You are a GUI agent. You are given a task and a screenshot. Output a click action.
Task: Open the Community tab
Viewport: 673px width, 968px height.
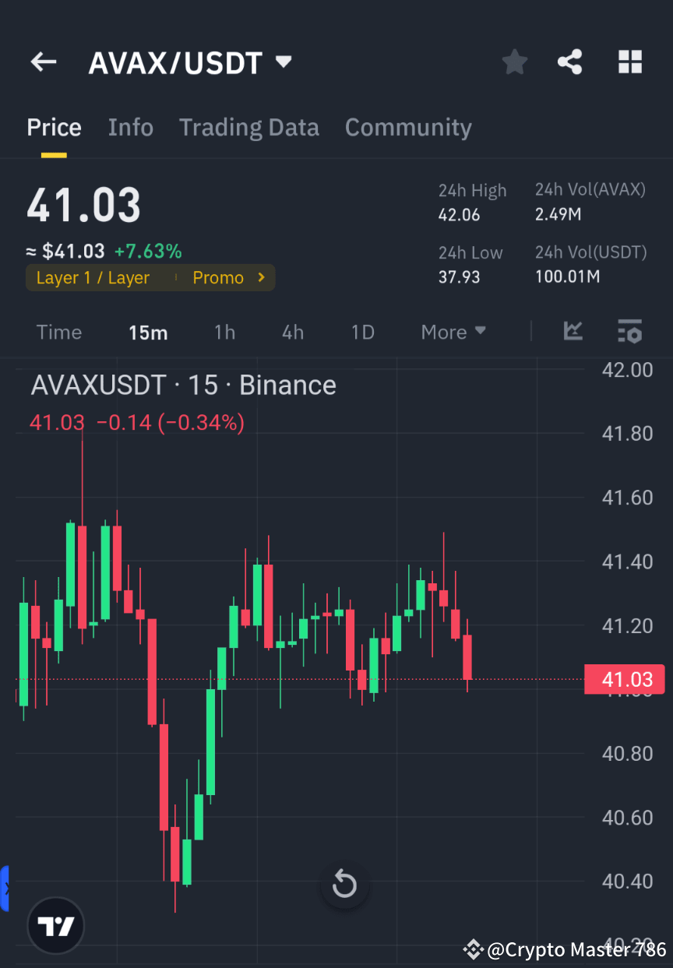[x=408, y=127]
